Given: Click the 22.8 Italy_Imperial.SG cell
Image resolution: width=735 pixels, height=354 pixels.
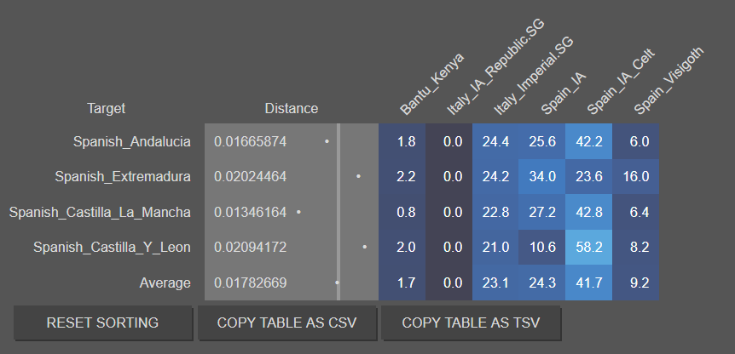Looking at the screenshot, I should point(495,212).
